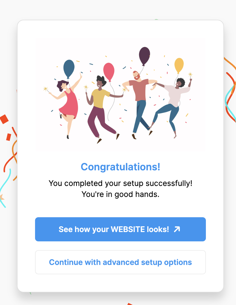The image size is (236, 305).
Task: Click the red trousers of the yellow-shirted man
Action: [97, 121]
